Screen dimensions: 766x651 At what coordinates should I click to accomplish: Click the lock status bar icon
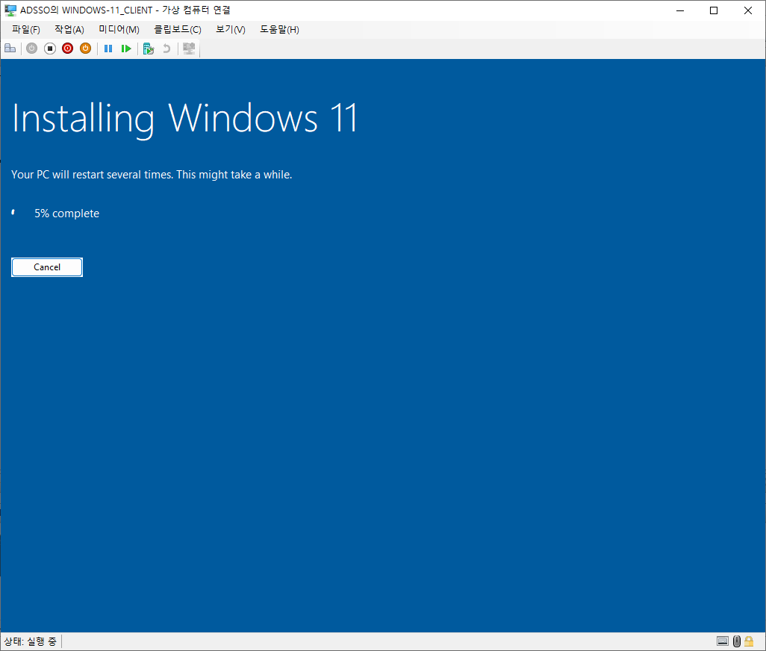coord(749,641)
